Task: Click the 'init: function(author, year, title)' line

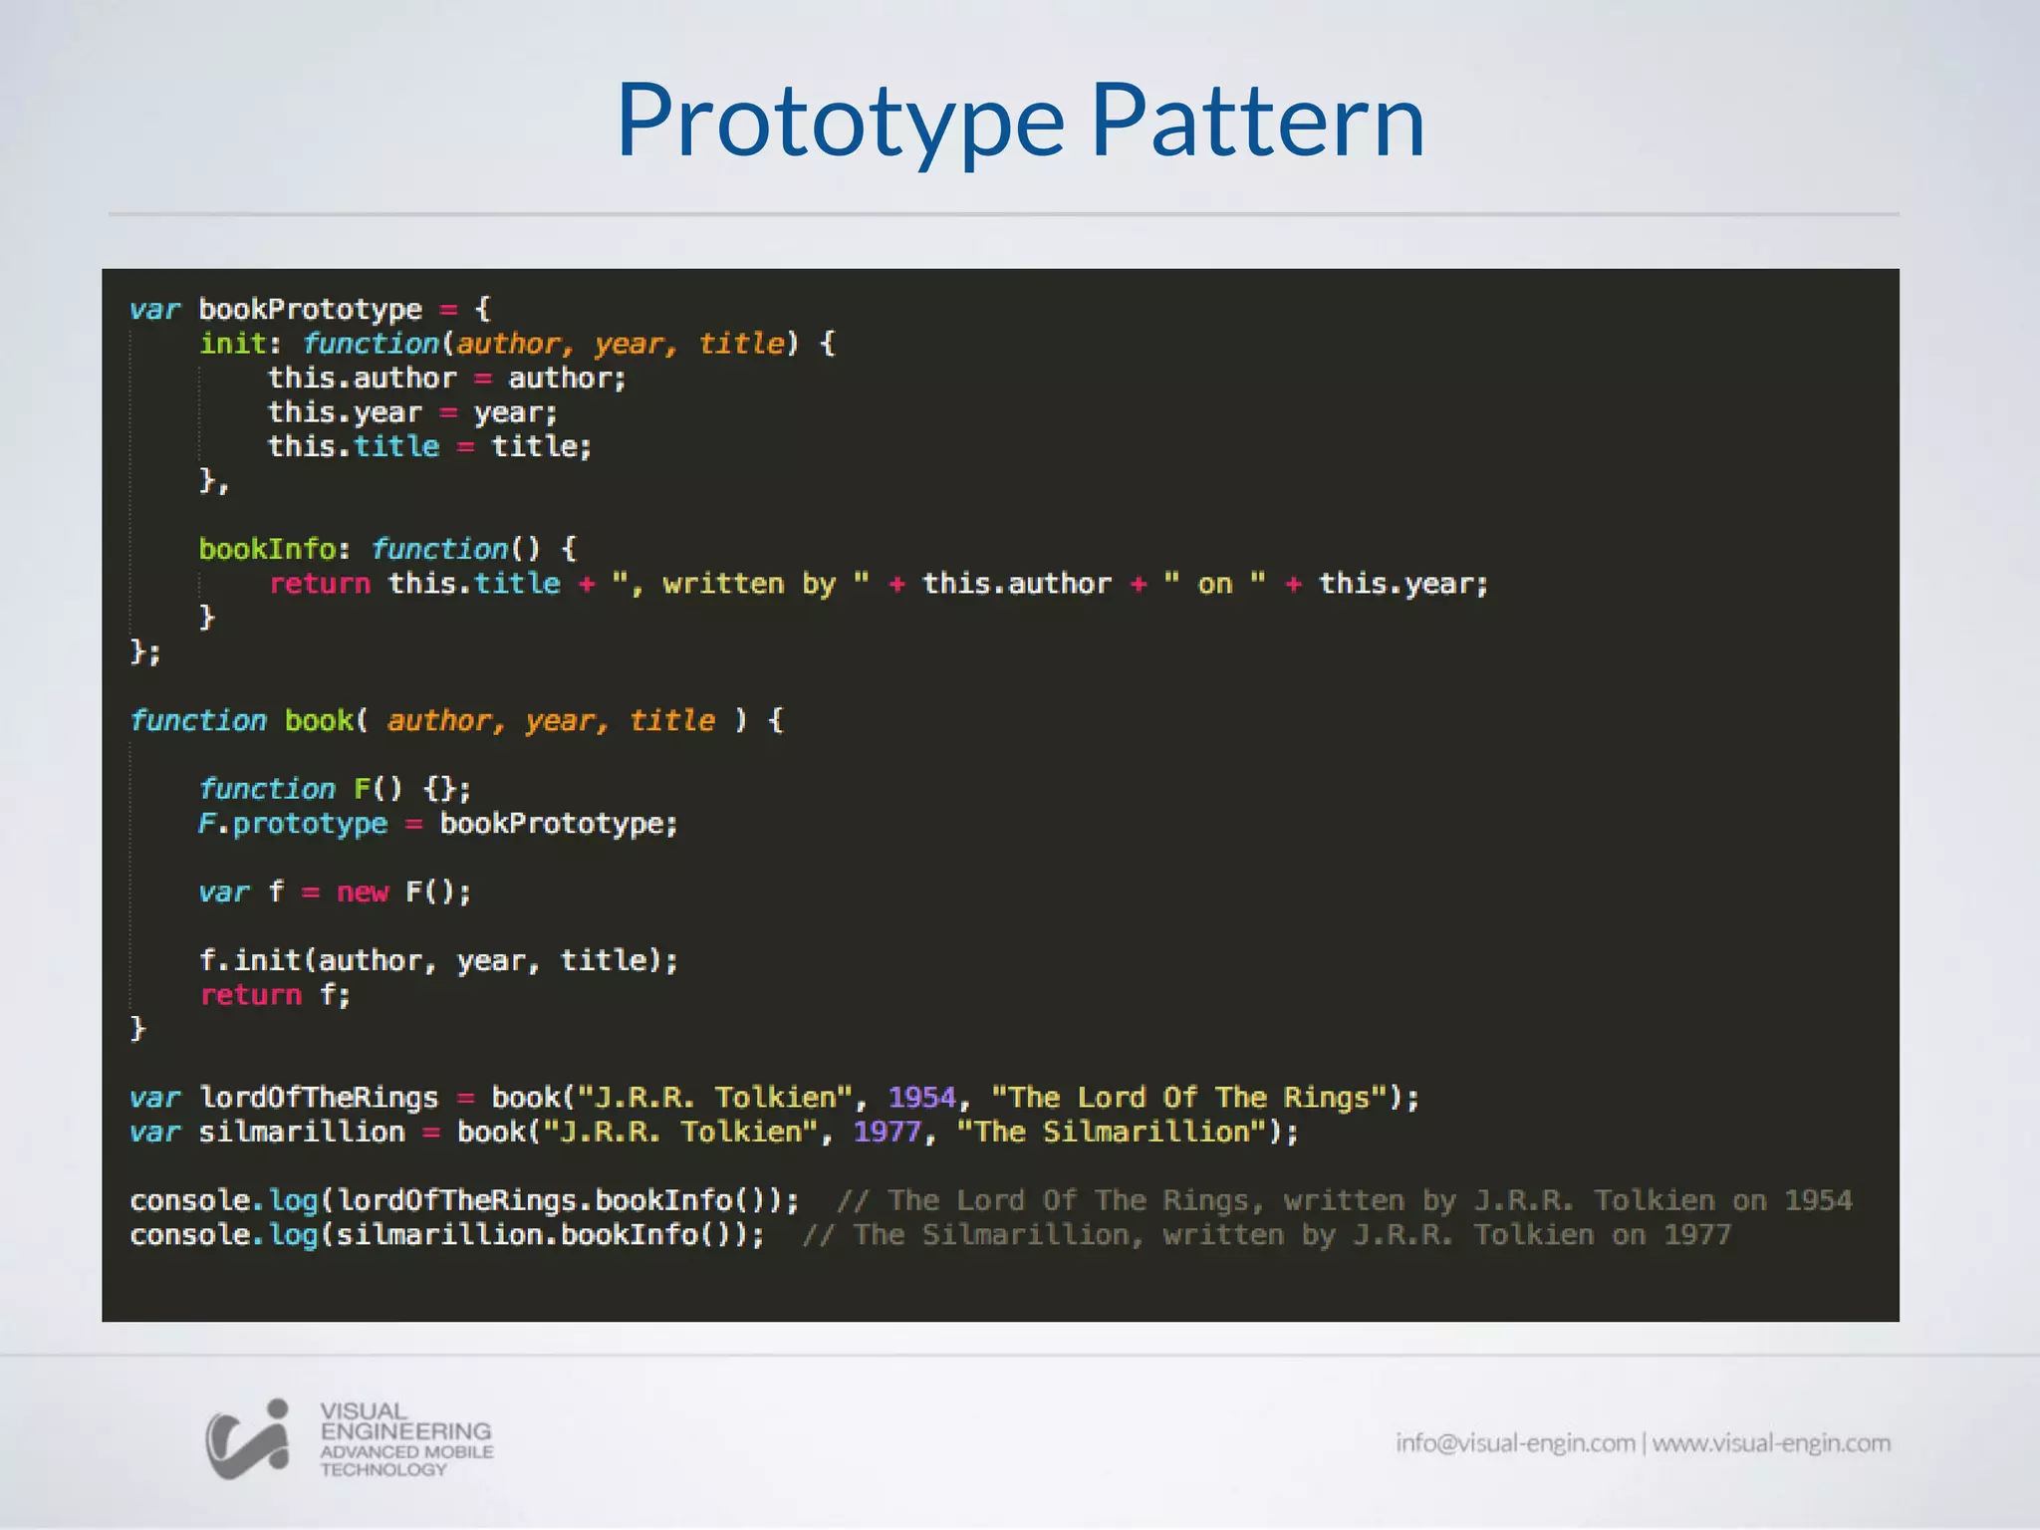Action: 517,344
